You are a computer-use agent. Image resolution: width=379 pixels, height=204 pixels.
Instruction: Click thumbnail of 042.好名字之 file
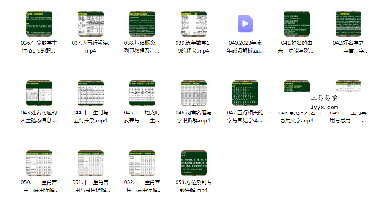[x=348, y=24]
